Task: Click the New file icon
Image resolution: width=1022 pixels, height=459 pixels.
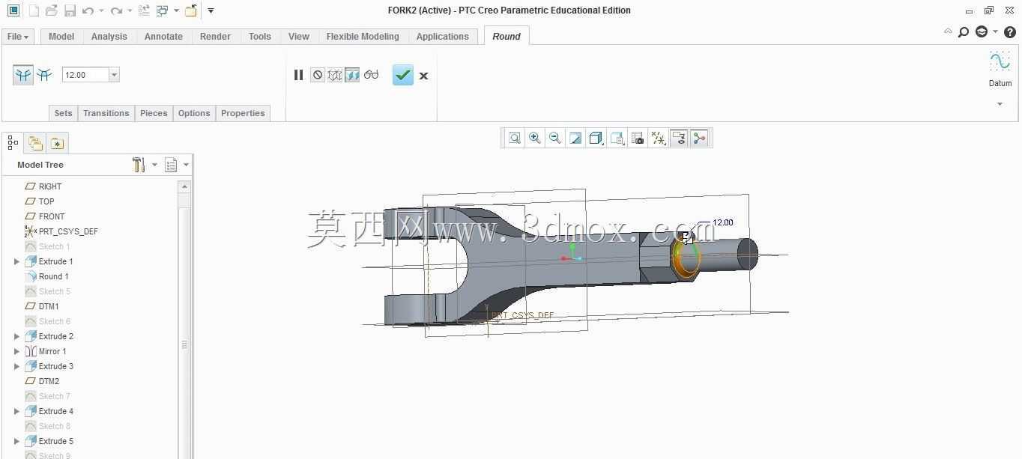Action: click(34, 10)
